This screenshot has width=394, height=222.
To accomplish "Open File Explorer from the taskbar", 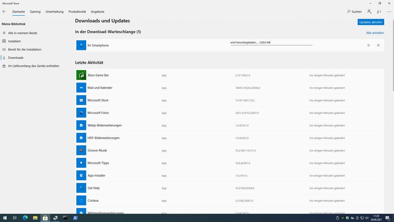I will [x=35, y=218].
